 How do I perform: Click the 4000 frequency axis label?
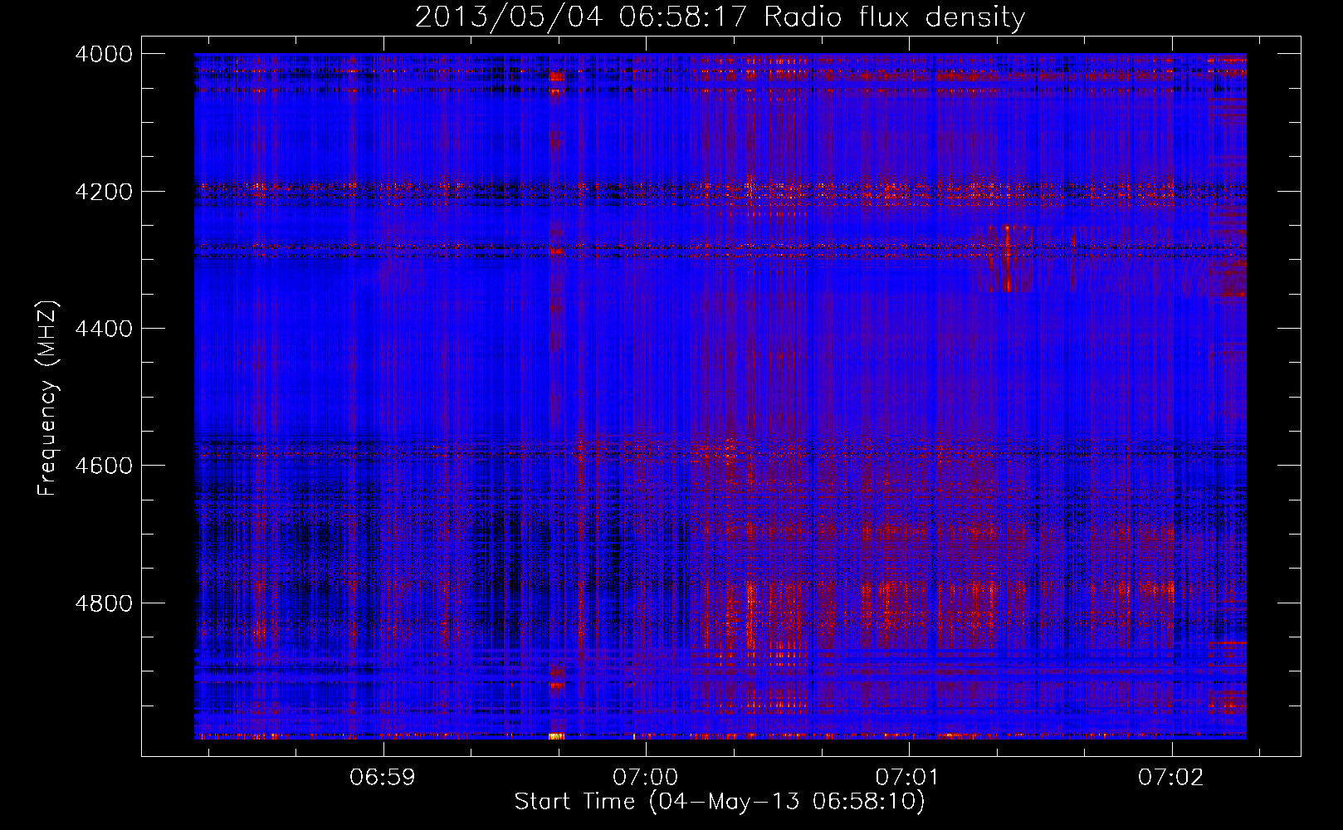coord(103,54)
